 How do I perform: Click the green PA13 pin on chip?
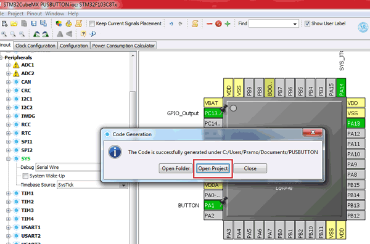click(356, 123)
